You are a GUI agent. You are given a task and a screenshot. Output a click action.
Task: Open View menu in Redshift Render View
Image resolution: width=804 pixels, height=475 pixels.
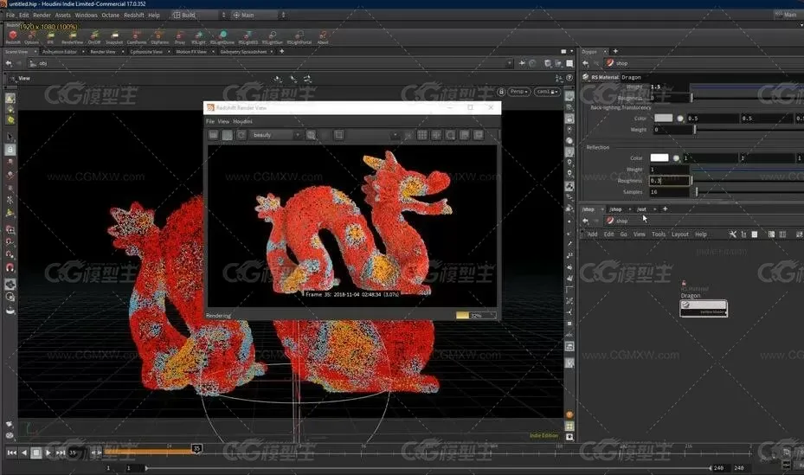223,121
